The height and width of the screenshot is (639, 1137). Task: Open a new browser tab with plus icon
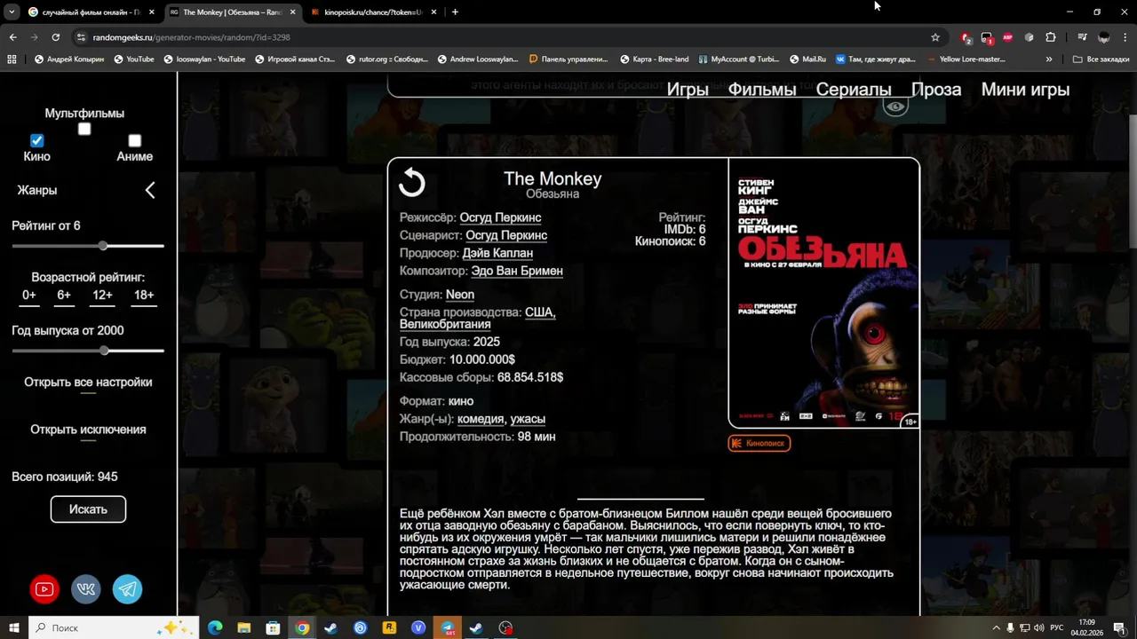pos(455,12)
